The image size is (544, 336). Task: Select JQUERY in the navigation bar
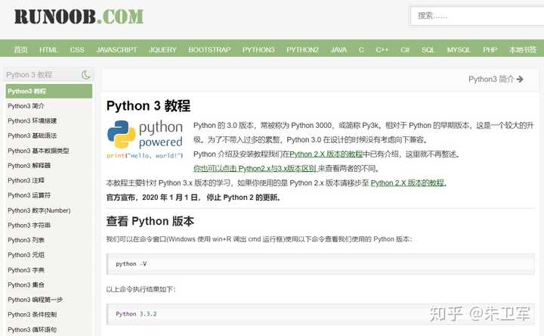click(x=162, y=50)
